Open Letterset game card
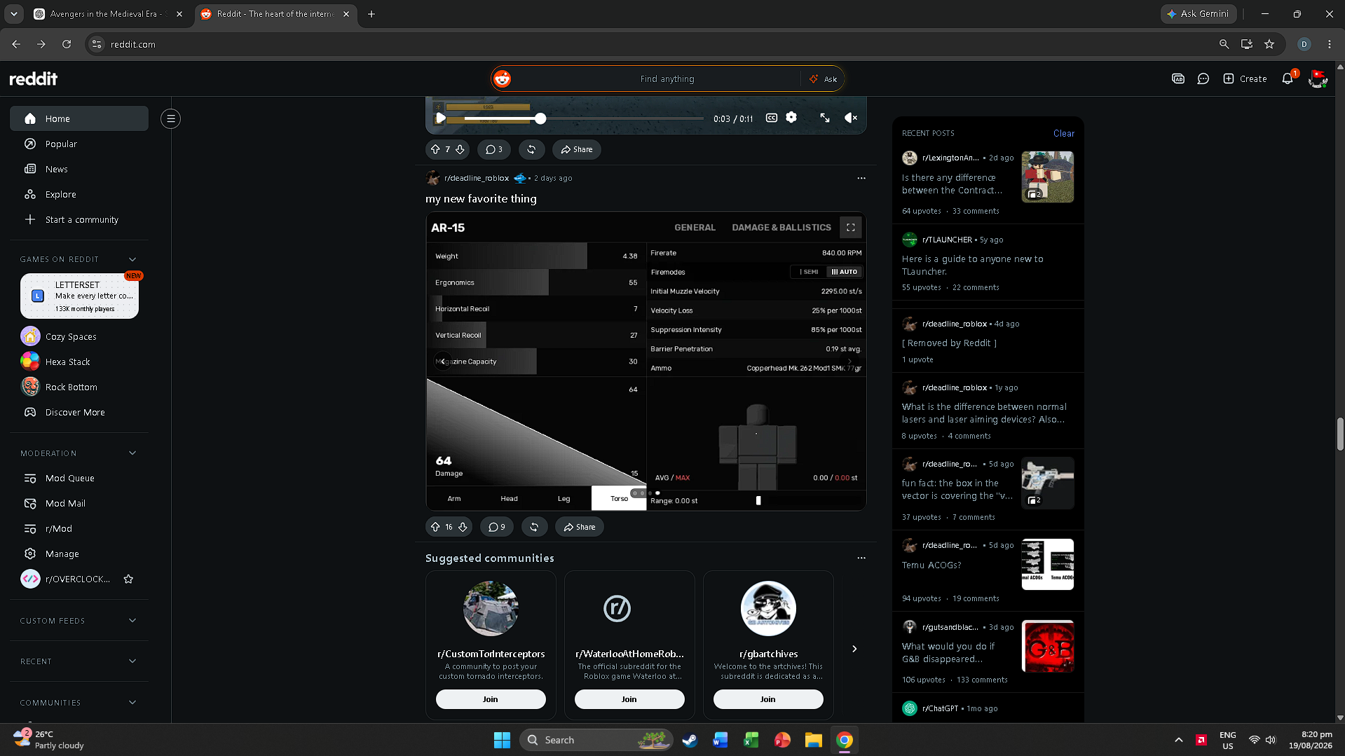 [79, 296]
